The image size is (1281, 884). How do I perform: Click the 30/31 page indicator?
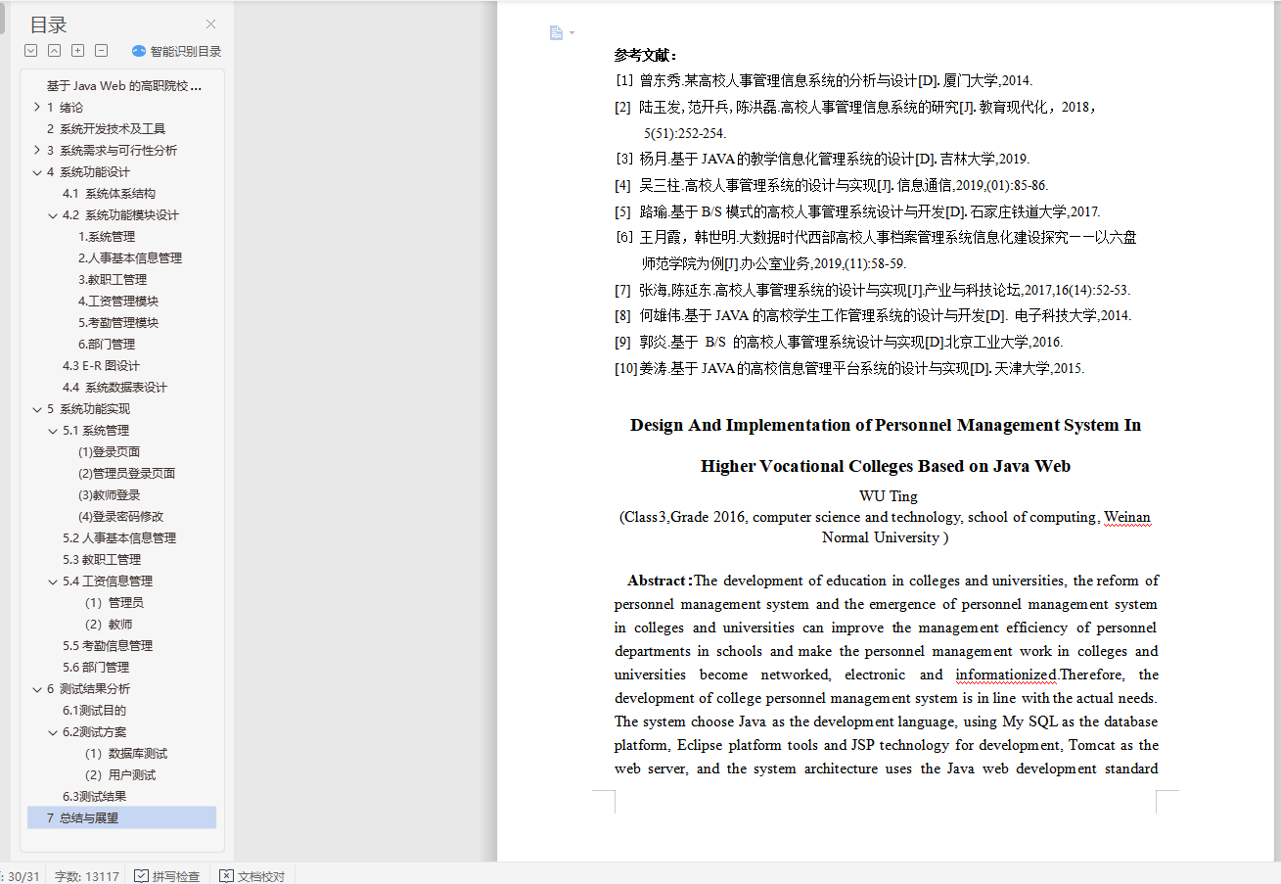[x=22, y=876]
